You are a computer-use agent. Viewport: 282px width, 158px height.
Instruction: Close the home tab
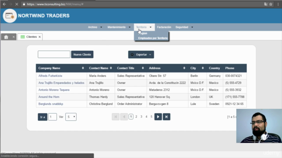click(x=14, y=37)
